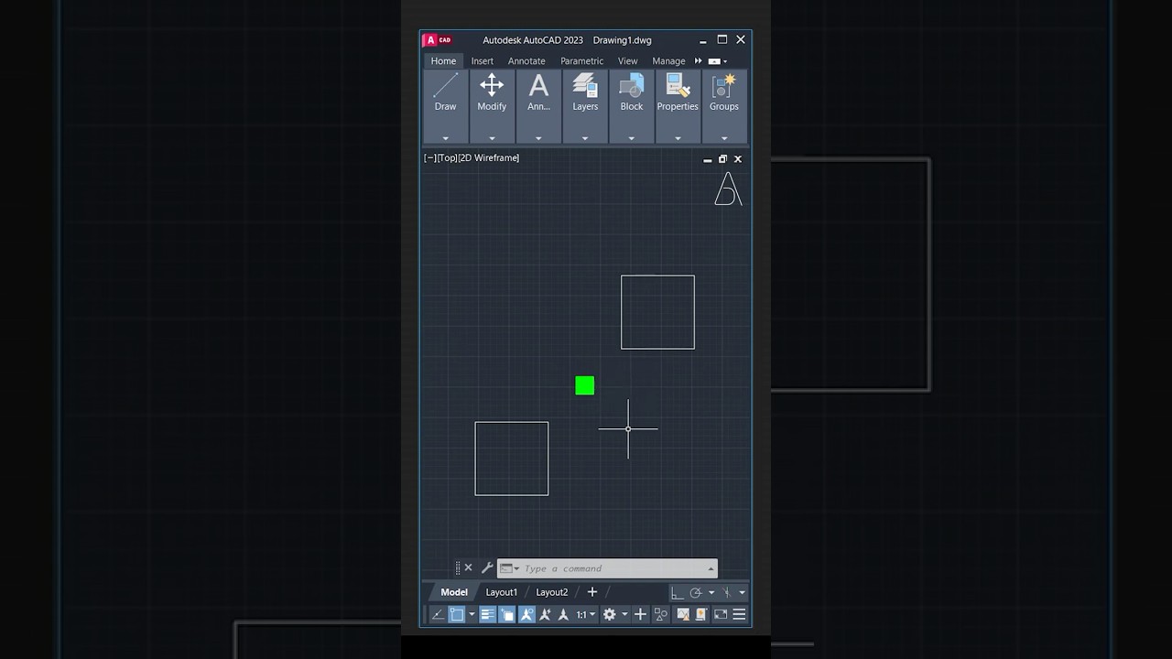Open the Properties panel icon
Screen dimensions: 1172x659
(678, 86)
